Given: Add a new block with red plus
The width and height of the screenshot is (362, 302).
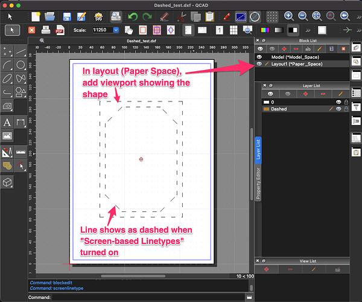Looking at the screenshot, I should [284, 49].
